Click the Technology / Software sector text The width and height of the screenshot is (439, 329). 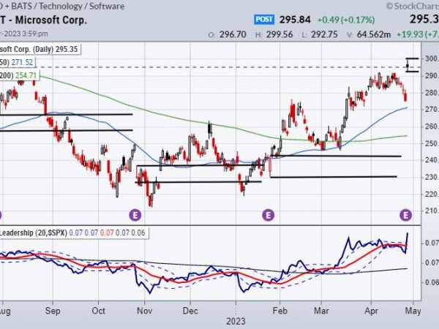81,6
